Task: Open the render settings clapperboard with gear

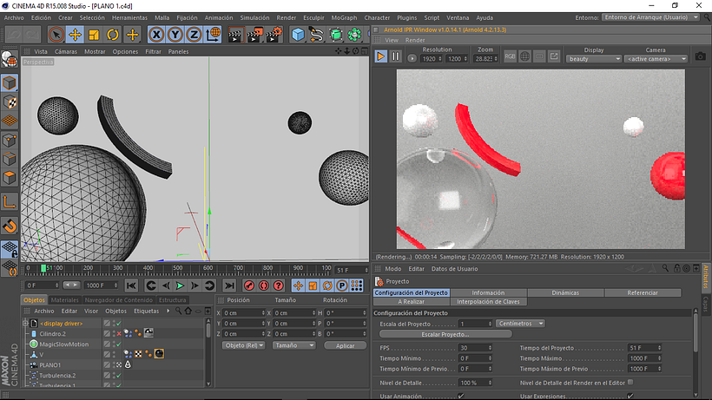Action: [x=274, y=35]
